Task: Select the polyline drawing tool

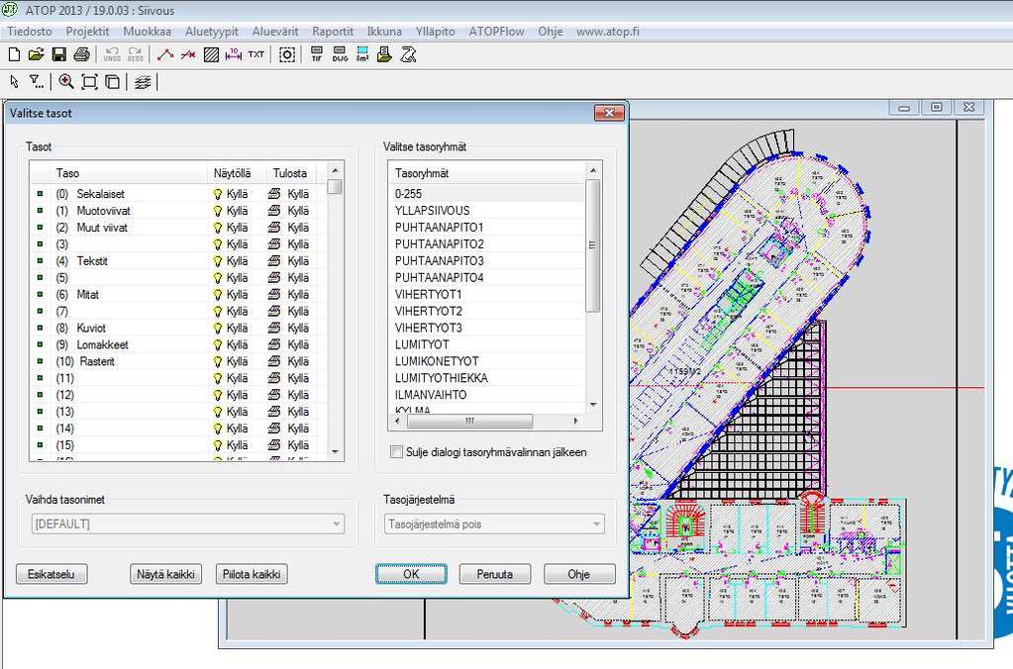Action: point(165,54)
